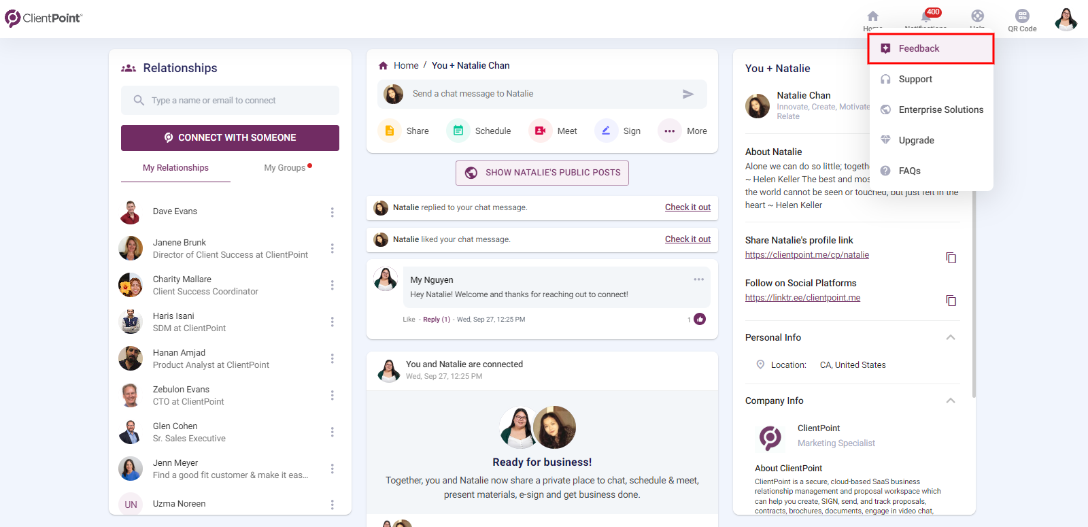Choose Enterprise Solutions menu entry
Viewport: 1088px width, 527px height.
931,109
